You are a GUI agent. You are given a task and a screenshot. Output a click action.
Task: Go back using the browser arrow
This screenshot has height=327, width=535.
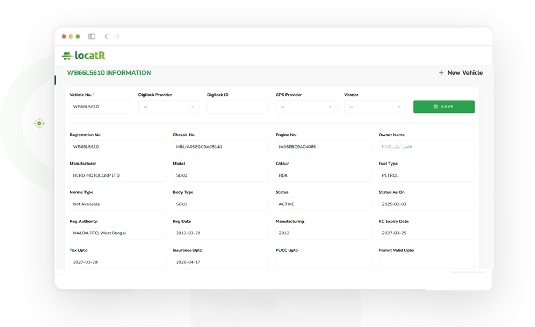coord(106,37)
